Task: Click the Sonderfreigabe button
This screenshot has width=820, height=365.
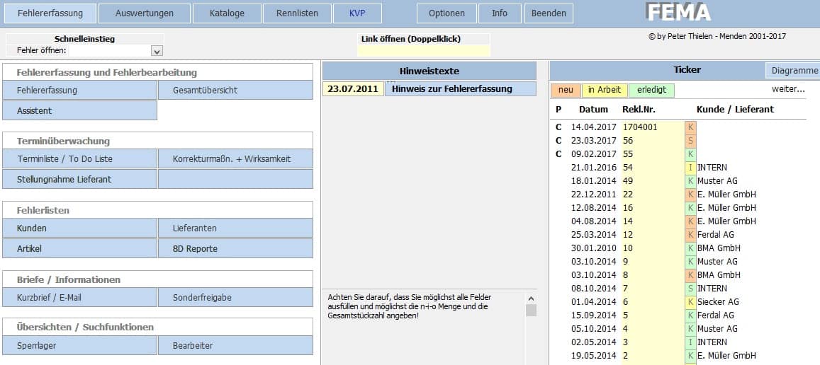Action: point(235,298)
